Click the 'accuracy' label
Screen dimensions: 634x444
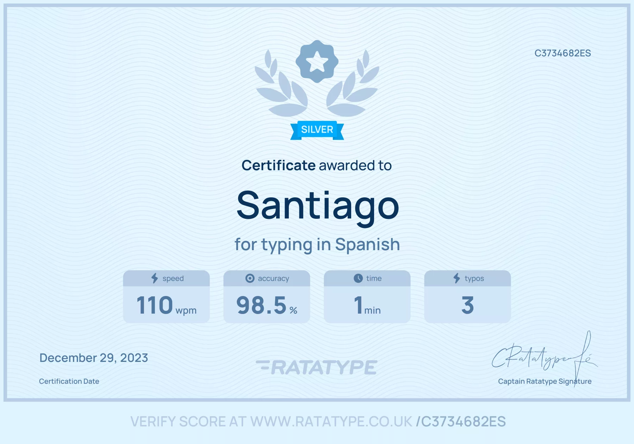[x=273, y=279]
